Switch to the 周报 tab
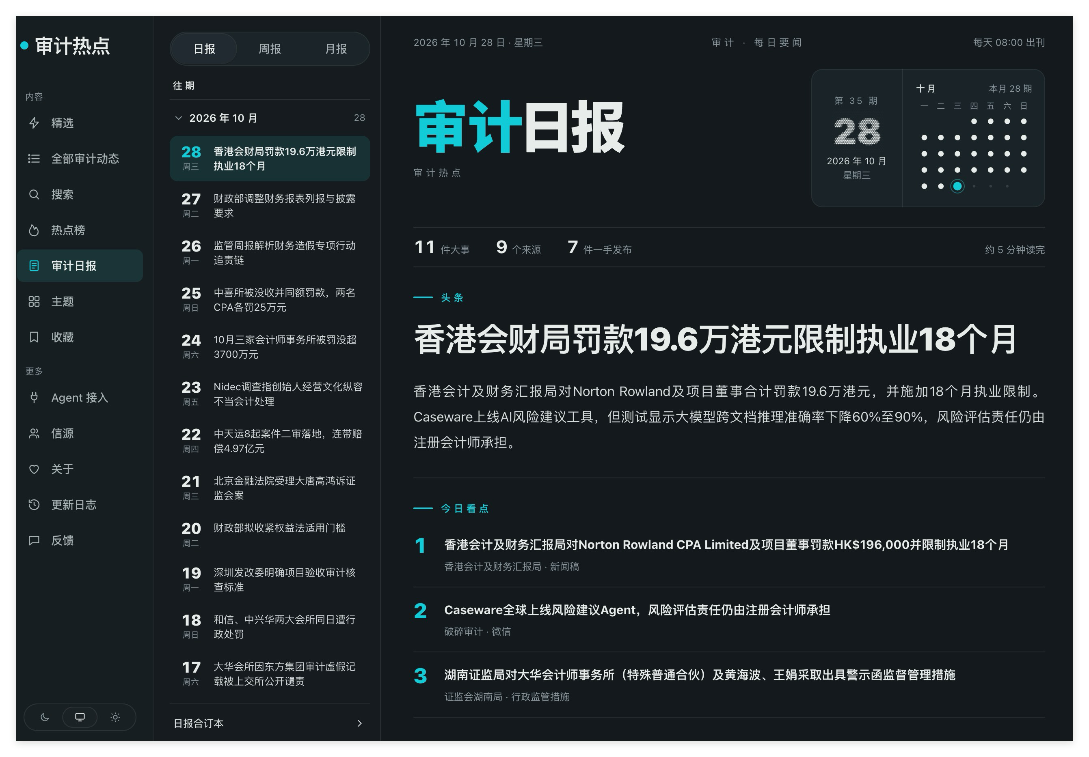Viewport: 1089px width, 757px height. 270,49
